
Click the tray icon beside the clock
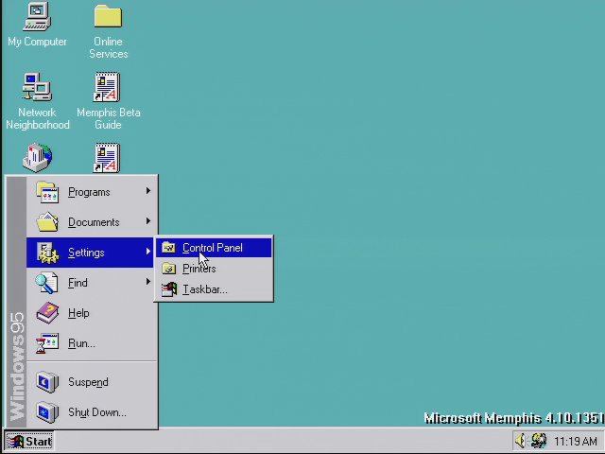click(539, 441)
